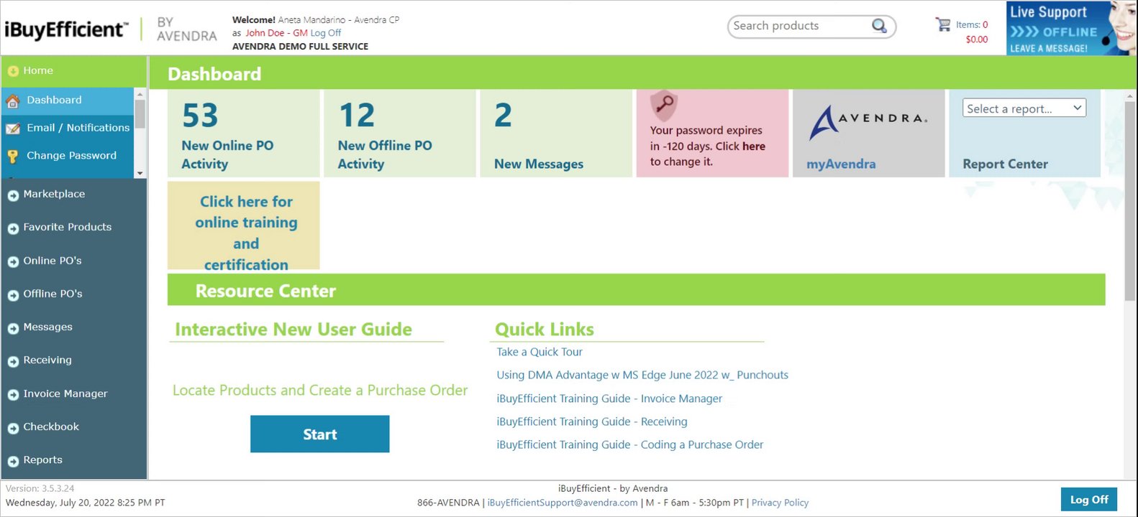Click the 'Version: 3.5.3.24' text

pos(40,488)
